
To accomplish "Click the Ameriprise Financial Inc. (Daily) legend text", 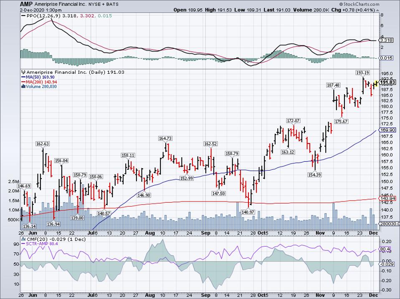I will [75, 72].
